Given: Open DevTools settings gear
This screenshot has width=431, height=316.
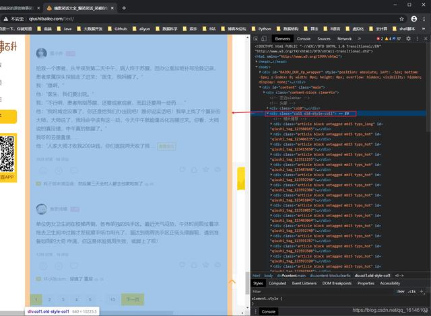Looking at the screenshot, I should tap(409, 39).
